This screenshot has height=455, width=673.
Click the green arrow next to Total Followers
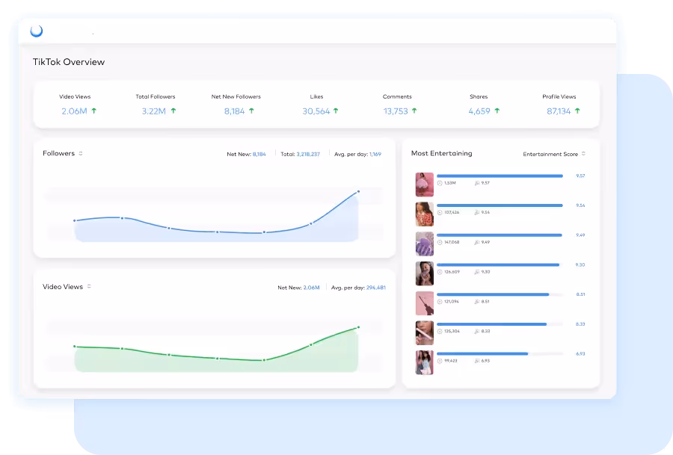pos(172,111)
